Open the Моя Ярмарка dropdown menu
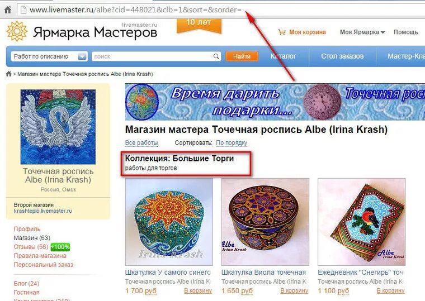Viewport: 425px width, 301px height. click(362, 32)
